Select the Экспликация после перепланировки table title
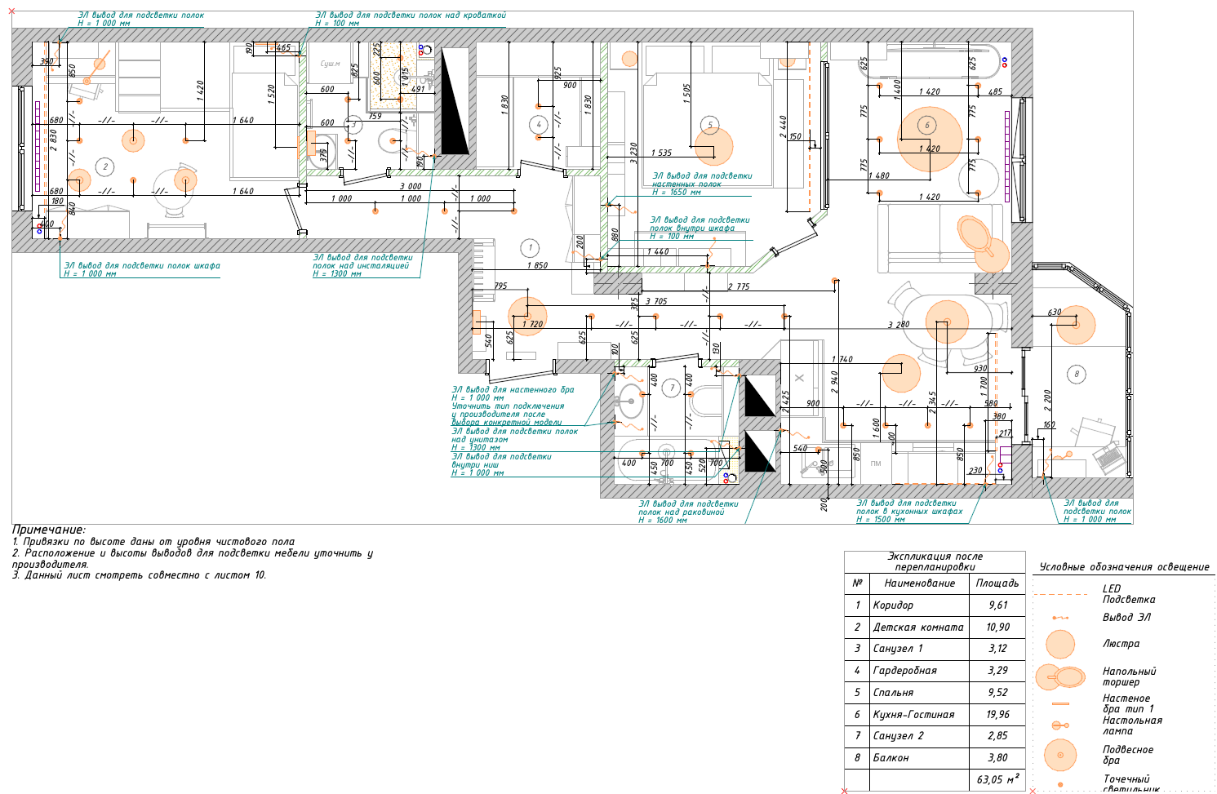Viewport: 1217px width, 794px height. tap(935, 561)
